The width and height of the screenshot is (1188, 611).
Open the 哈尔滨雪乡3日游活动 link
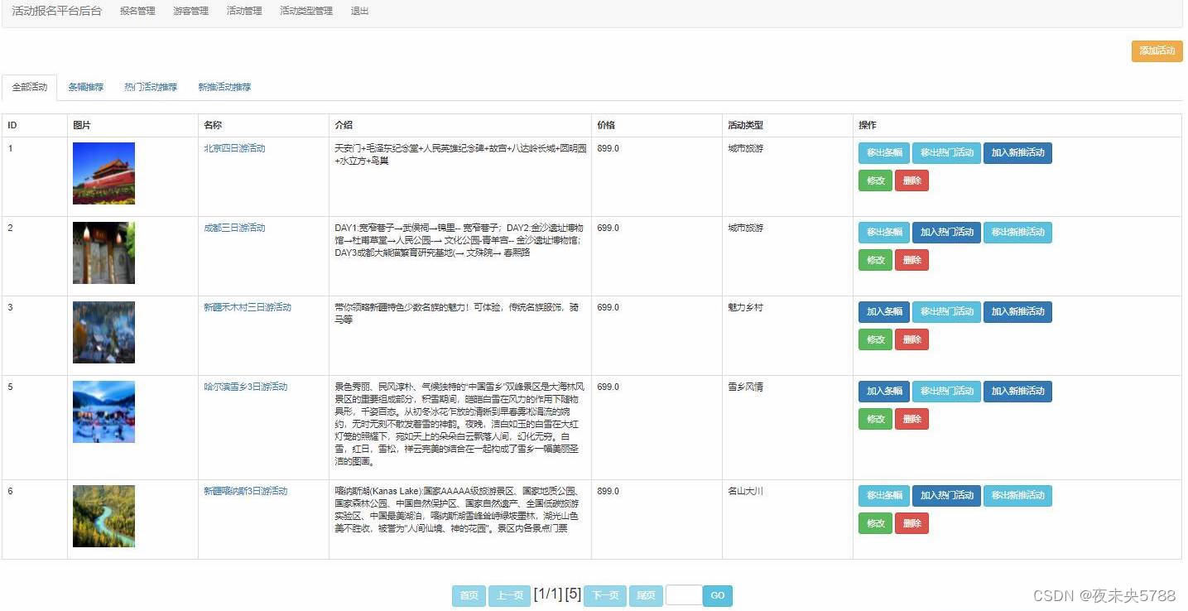(246, 387)
